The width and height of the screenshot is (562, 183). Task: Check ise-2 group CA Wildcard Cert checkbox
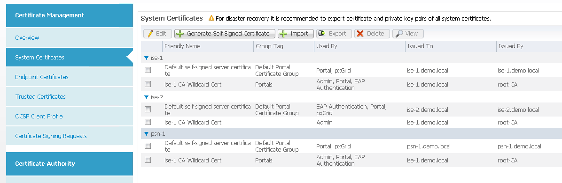point(148,122)
